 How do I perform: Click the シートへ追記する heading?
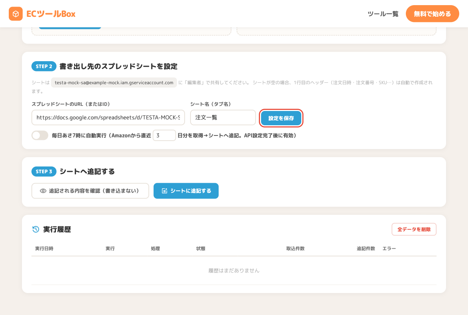(87, 171)
